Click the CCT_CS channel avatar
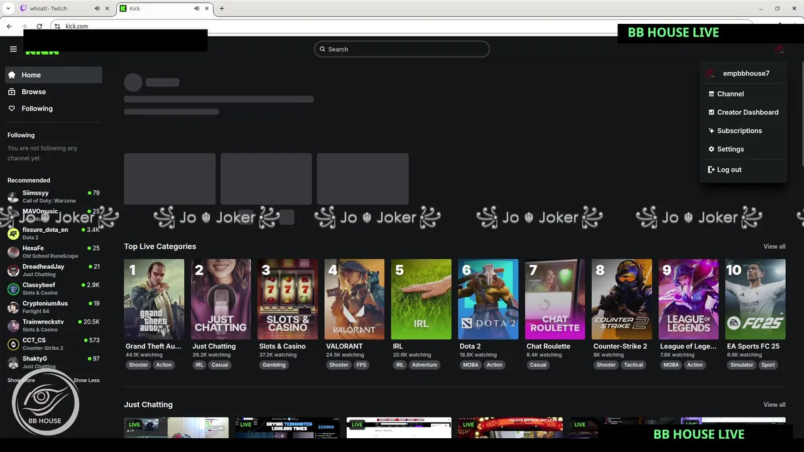This screenshot has height=452, width=804. click(13, 344)
